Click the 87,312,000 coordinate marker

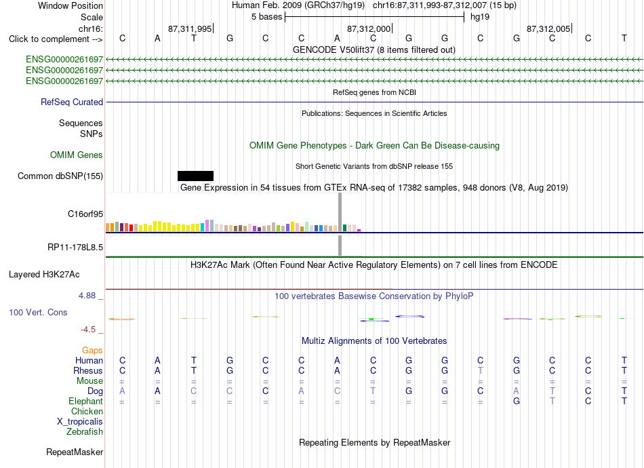point(369,28)
